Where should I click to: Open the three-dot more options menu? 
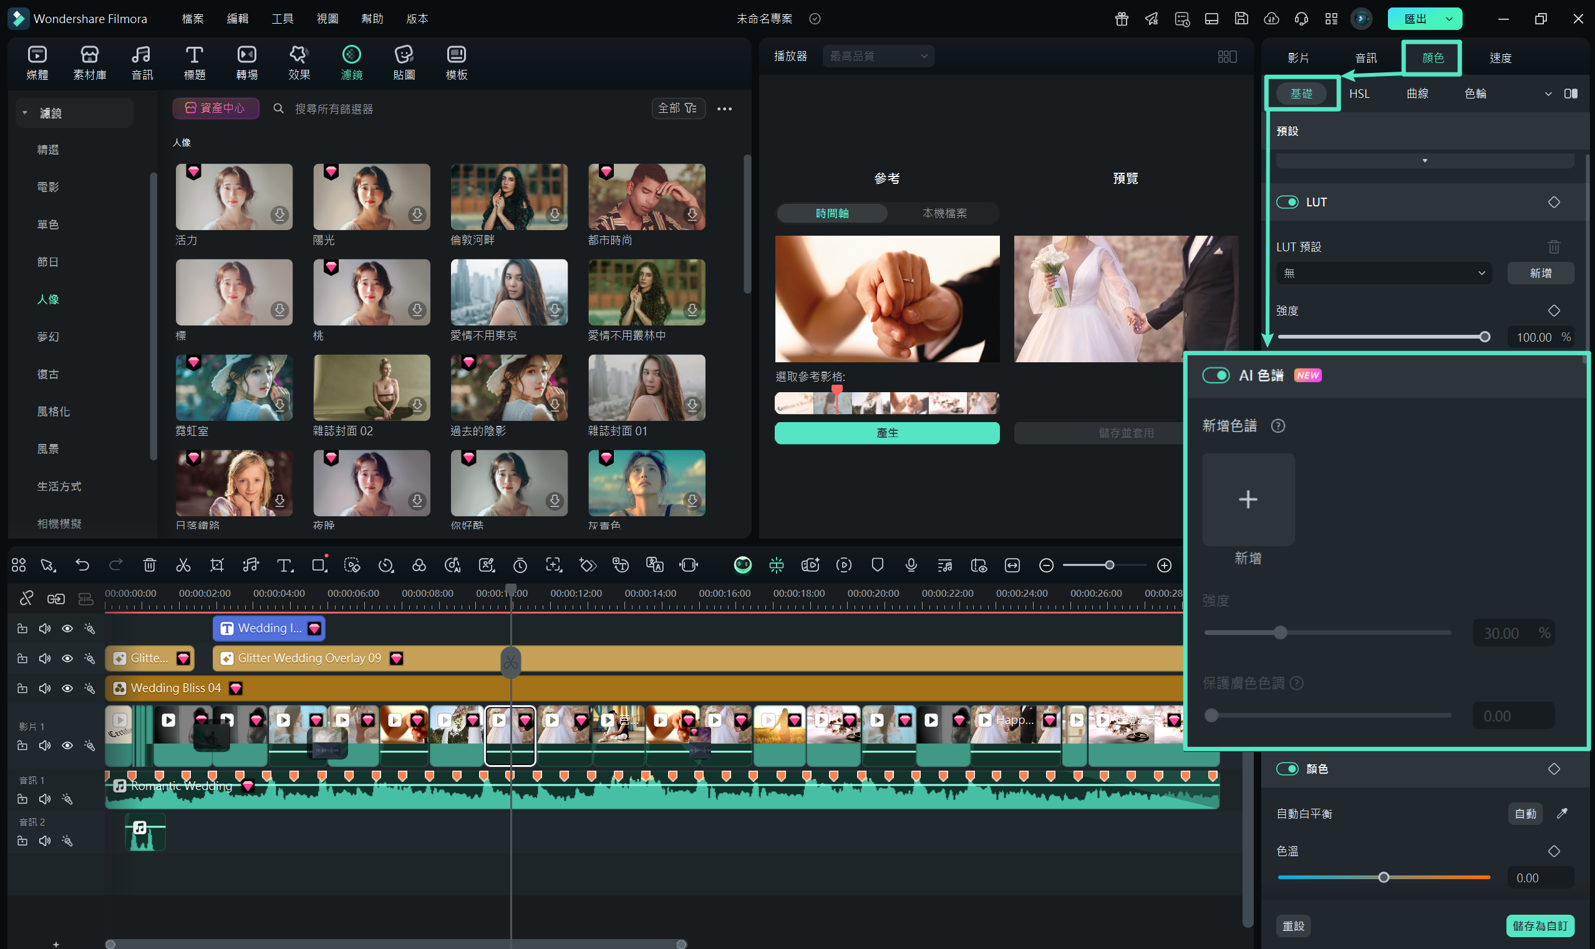coord(724,108)
